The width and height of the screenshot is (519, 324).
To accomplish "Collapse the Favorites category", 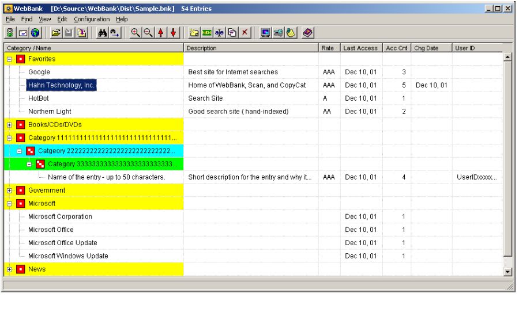I will [x=10, y=59].
